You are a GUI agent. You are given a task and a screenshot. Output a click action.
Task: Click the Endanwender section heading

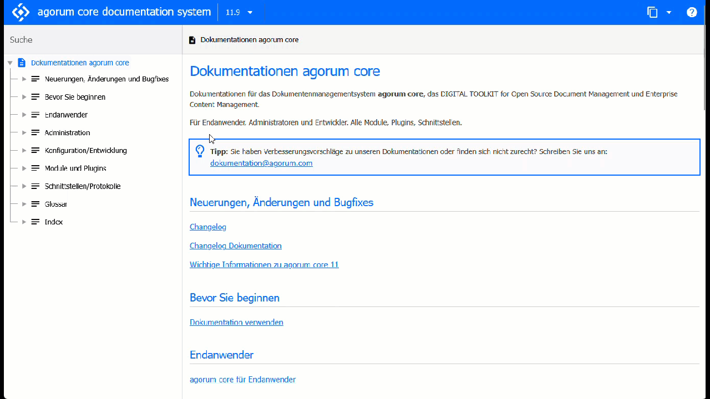pyautogui.click(x=221, y=355)
